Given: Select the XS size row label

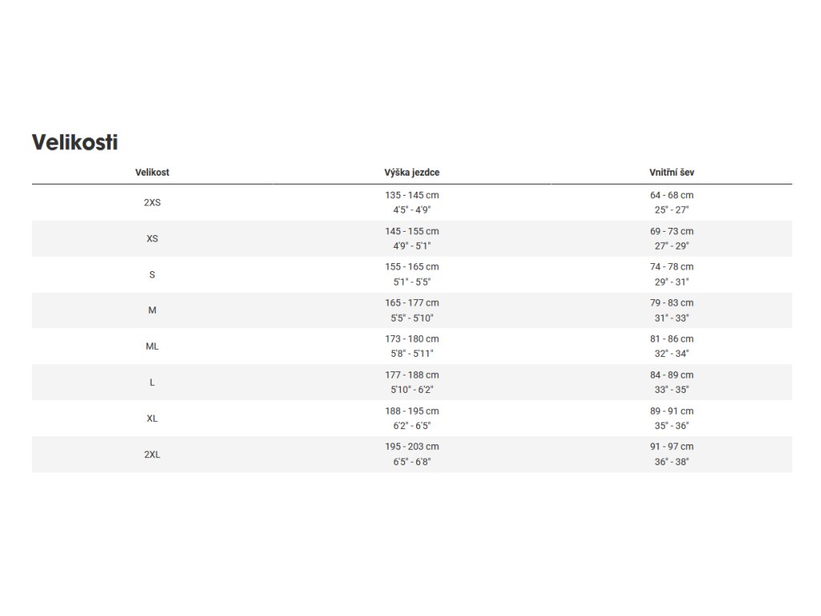Looking at the screenshot, I should pos(152,239).
